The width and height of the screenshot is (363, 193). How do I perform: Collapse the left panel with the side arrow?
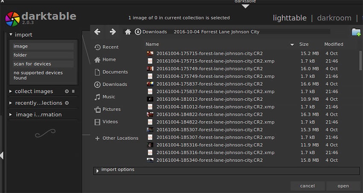[x=2, y=156]
